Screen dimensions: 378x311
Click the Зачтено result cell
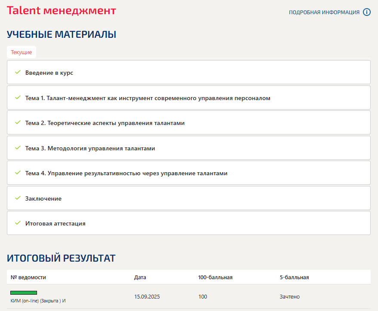coord(289,296)
